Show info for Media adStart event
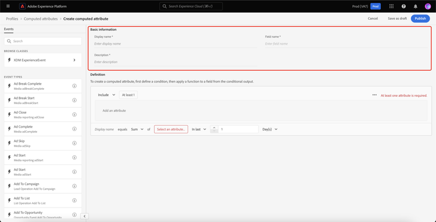This screenshot has height=222, width=436. [x=74, y=172]
